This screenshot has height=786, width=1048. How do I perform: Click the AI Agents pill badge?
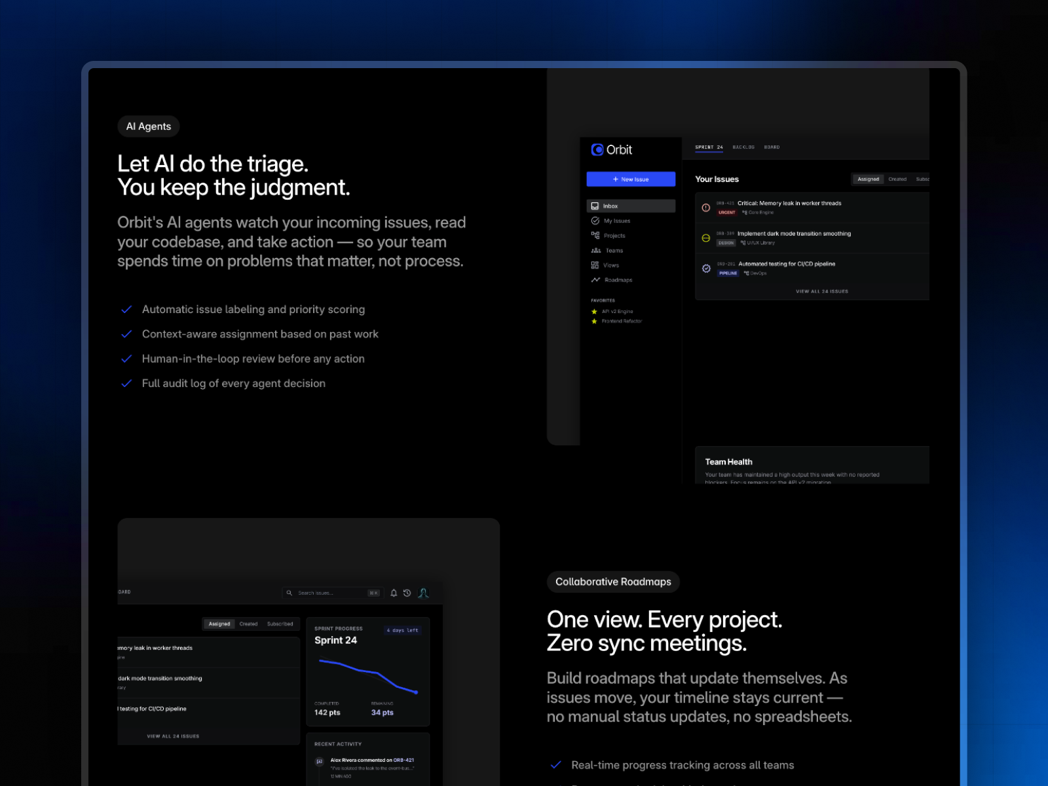(x=149, y=126)
